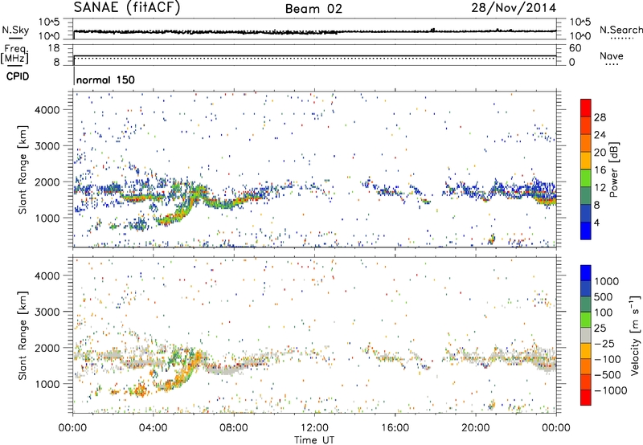Screen dimensions: 643x445
Task: Click the 16 value on Power scale
Action: (x=600, y=169)
